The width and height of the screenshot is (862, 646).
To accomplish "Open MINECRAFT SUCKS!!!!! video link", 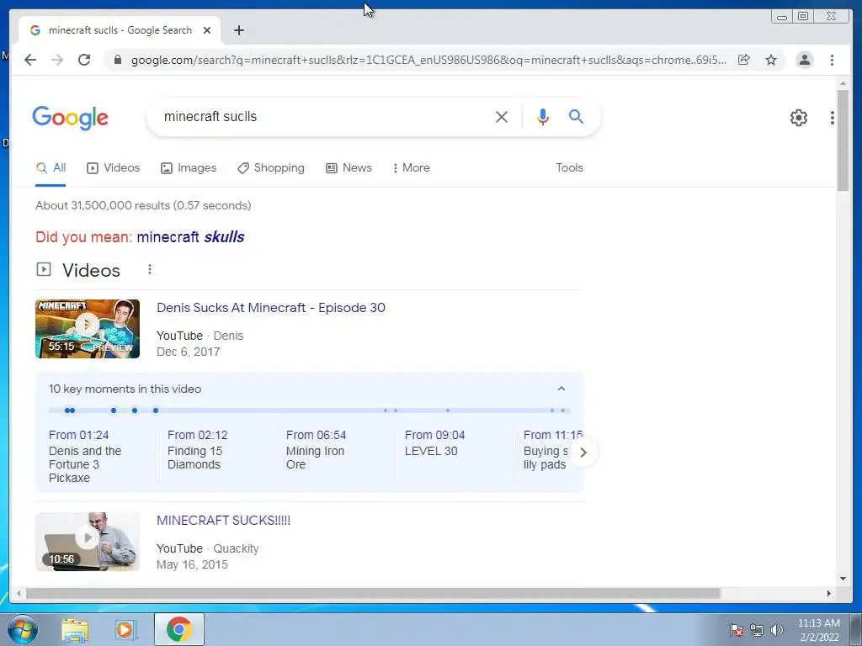I will [x=223, y=520].
